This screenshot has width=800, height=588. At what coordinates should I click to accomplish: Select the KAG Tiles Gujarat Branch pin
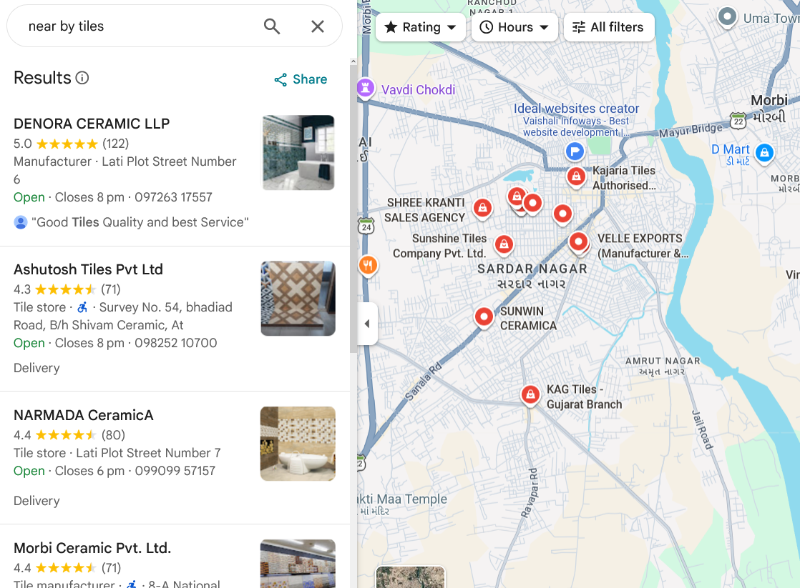point(530,394)
